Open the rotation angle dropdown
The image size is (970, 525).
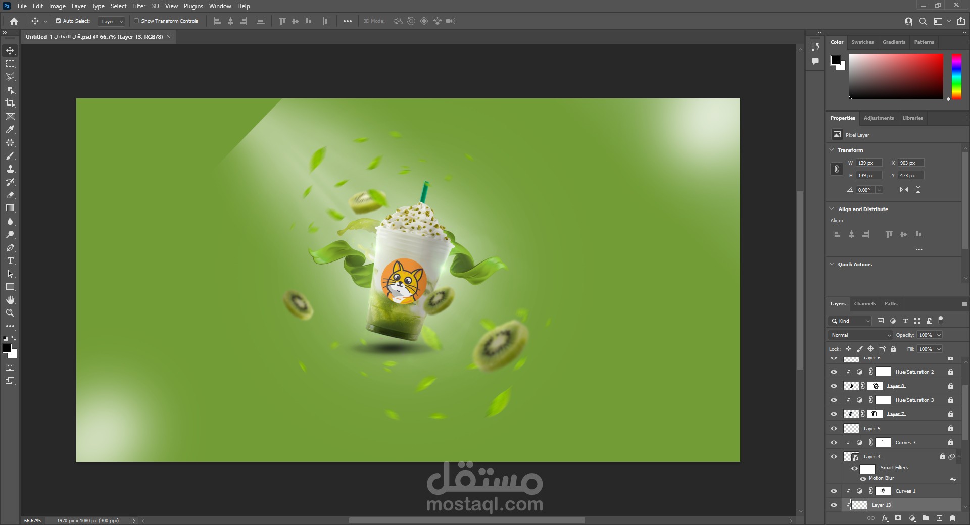click(879, 190)
